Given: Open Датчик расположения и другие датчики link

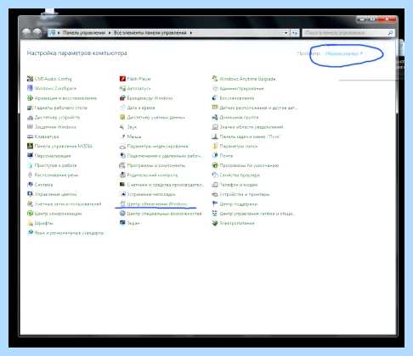Looking at the screenshot, I should coord(258,108).
